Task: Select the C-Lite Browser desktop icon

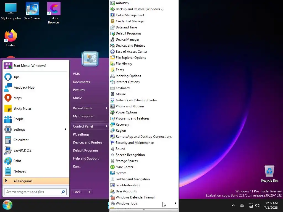Action: coord(54,13)
